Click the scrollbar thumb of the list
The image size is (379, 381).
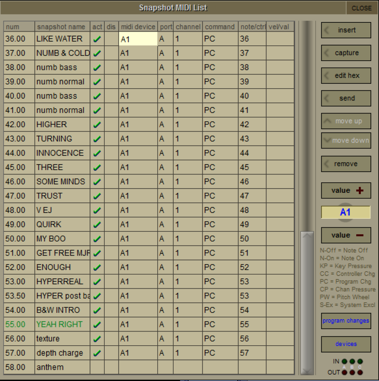coord(307,302)
